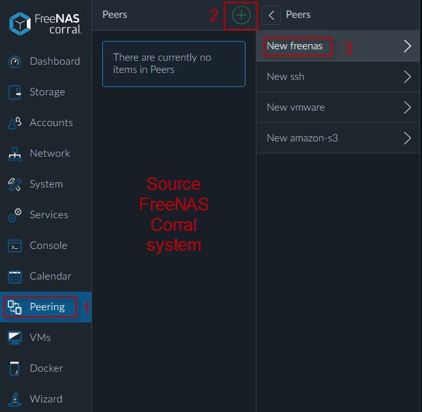The image size is (422, 412).
Task: Open Dashboard menu label
Action: (55, 61)
